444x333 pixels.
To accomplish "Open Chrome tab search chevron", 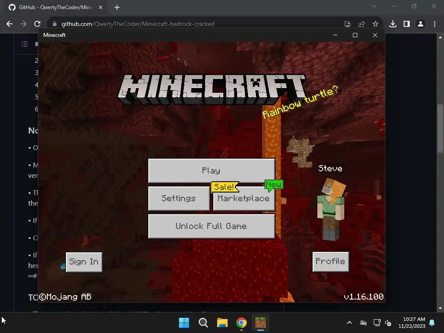I will 374,6.
